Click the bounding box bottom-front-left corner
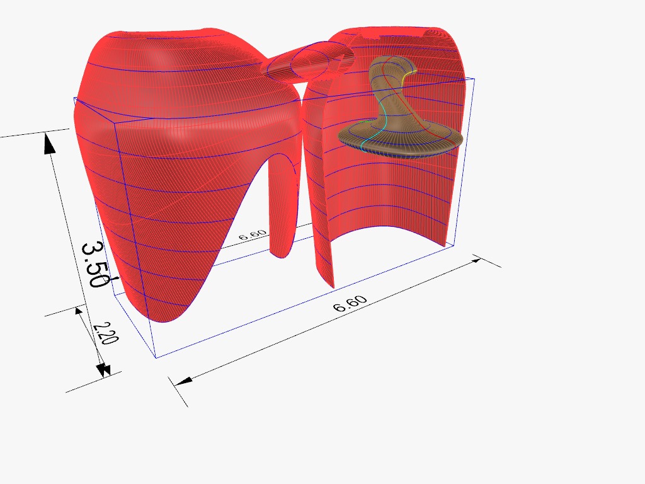645x484 pixels. [156, 358]
